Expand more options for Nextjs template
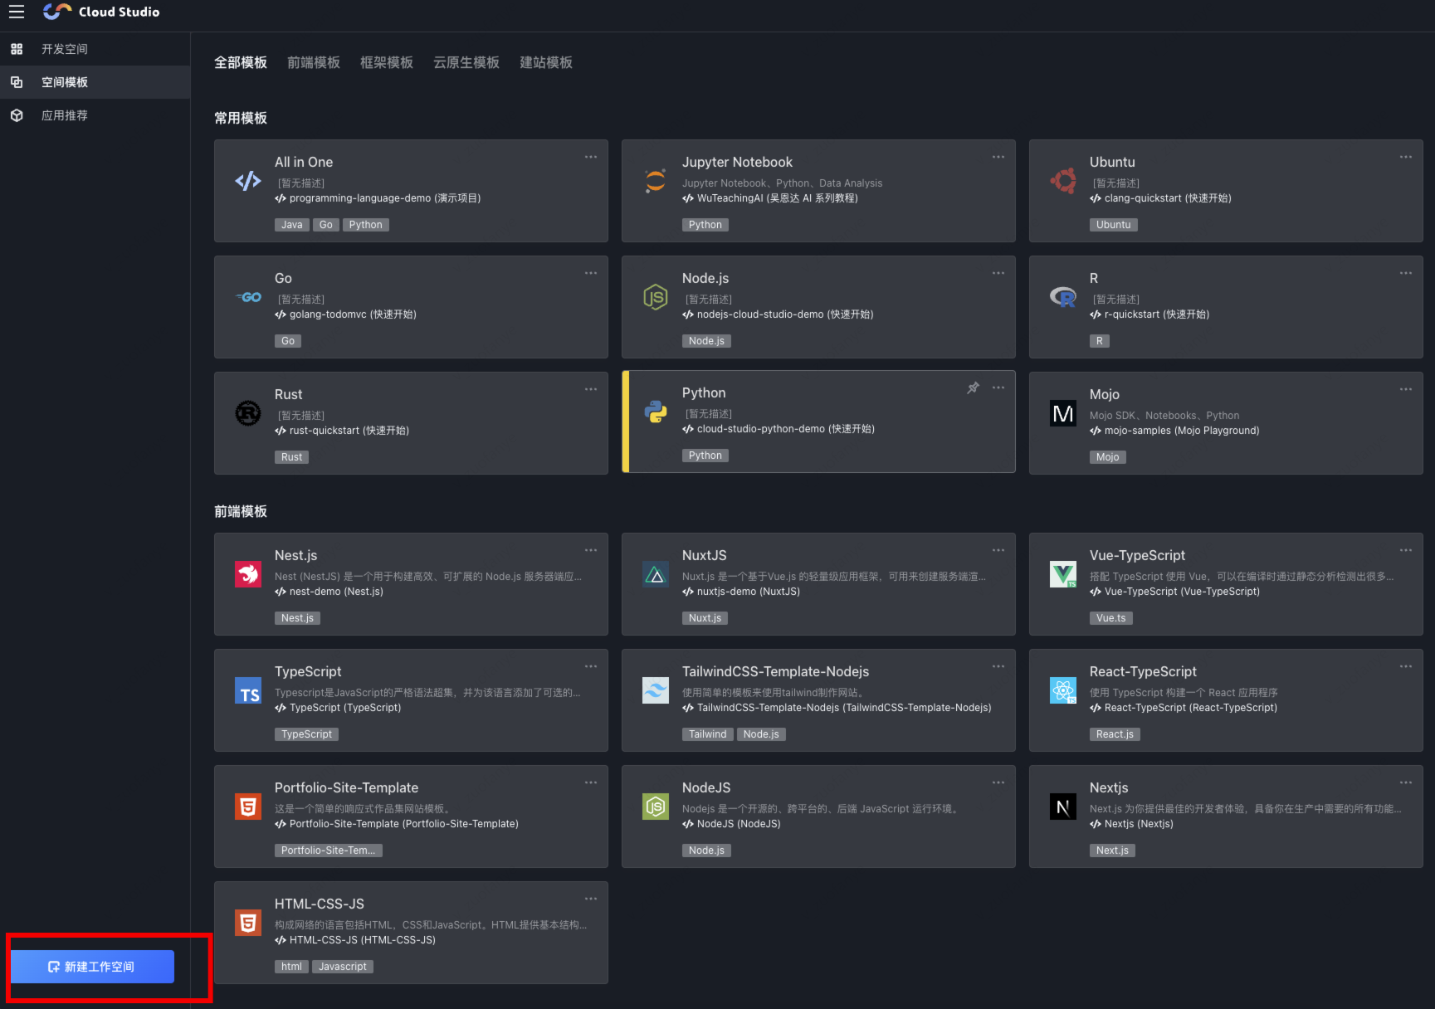Screen dimensions: 1435x1009 tap(1406, 782)
